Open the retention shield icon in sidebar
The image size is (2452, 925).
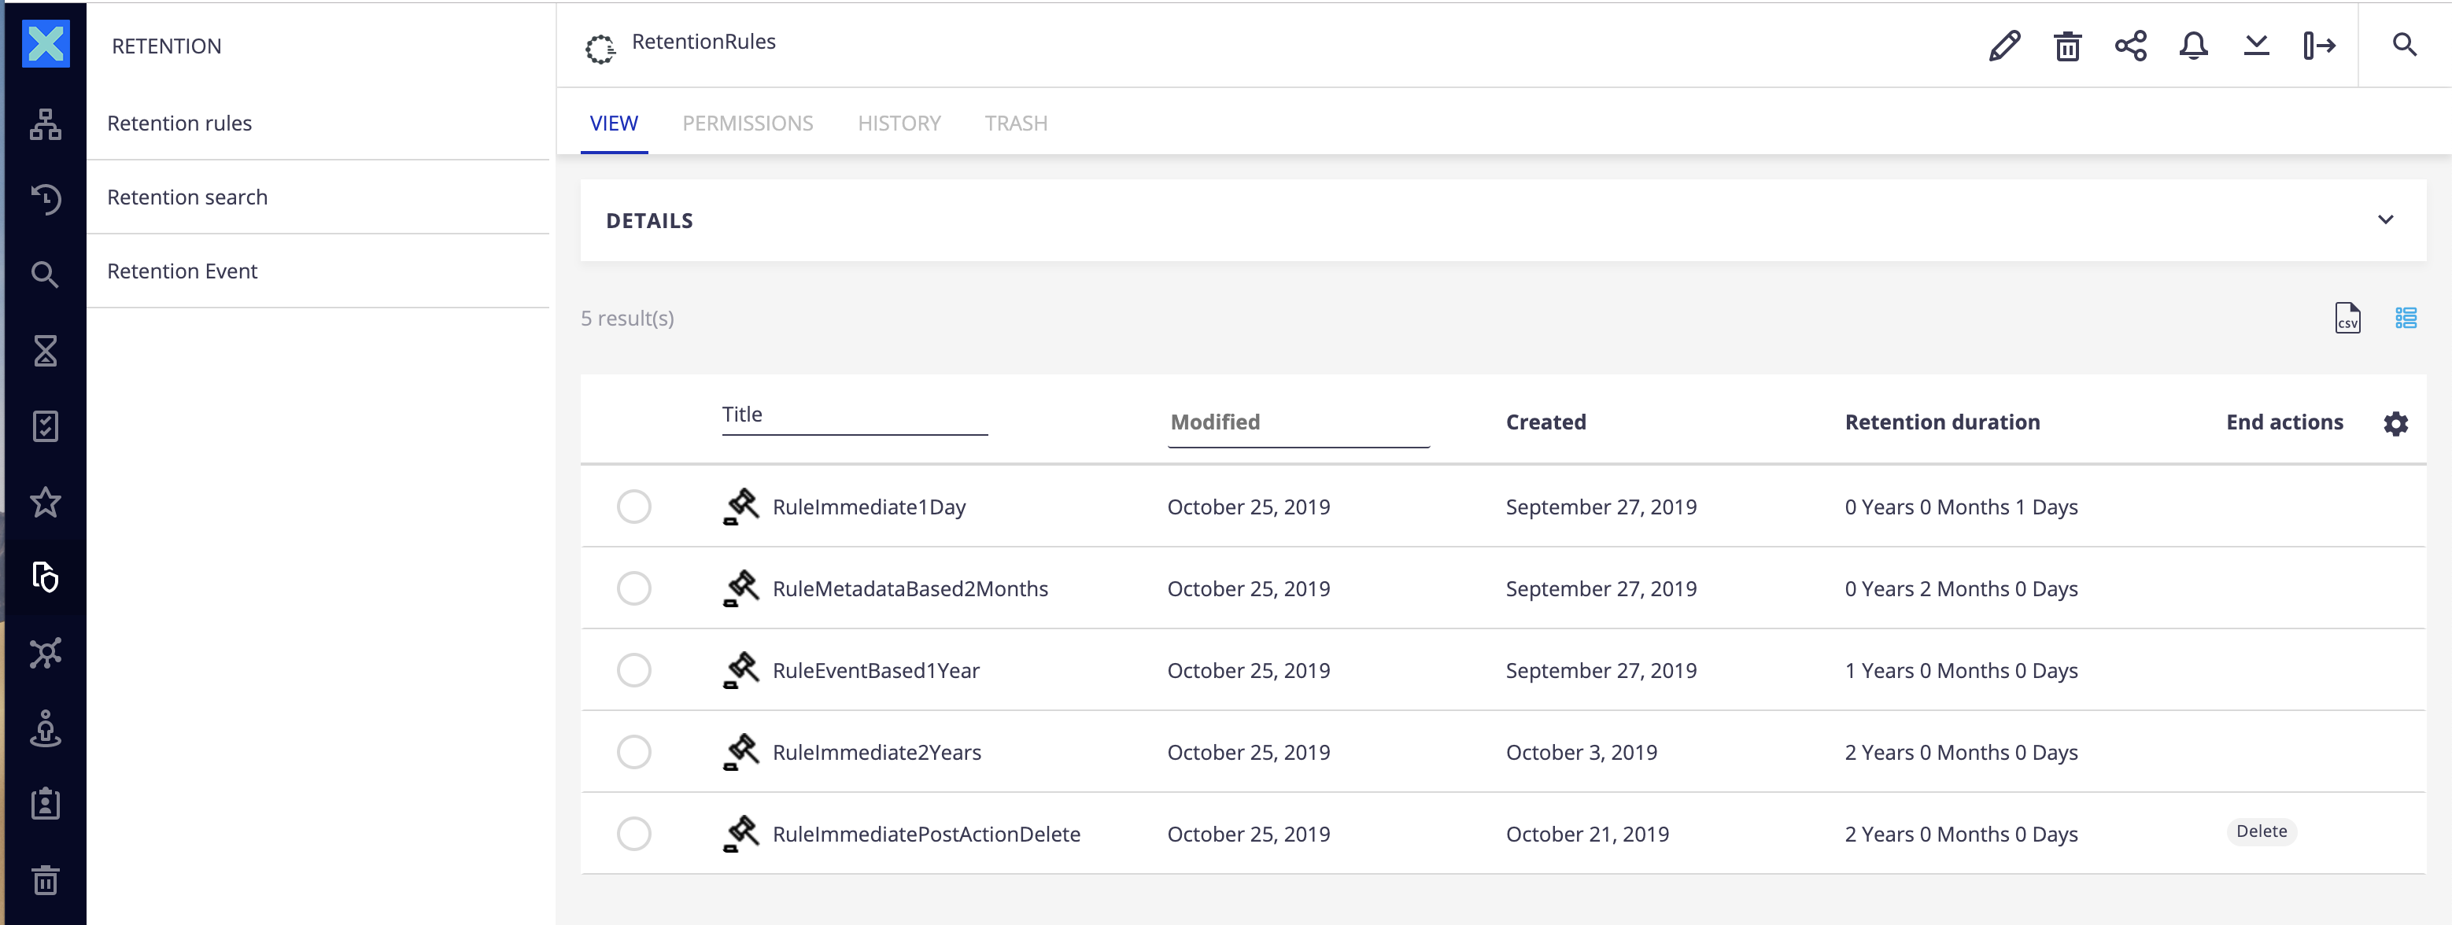point(45,577)
